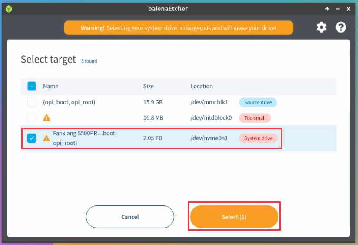Click the 15.9 GB size value
This screenshot has height=245, width=358.
pos(153,102)
